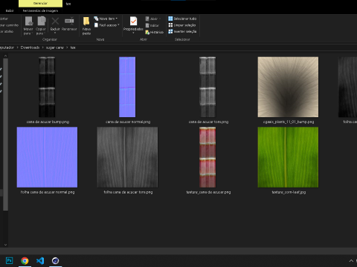Select the cana de acucar tons.png thumbnail
Screen dimensions: 357x267
208,87
